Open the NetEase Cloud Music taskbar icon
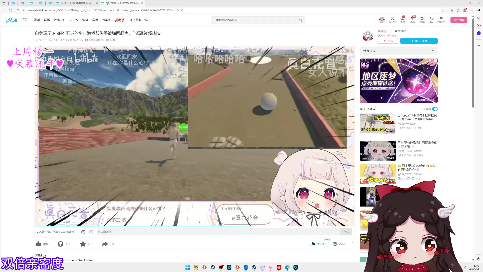 [279, 267]
